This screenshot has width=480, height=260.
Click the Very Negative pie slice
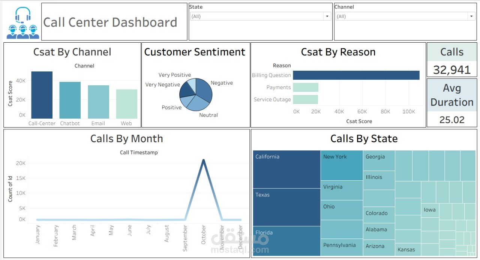[x=186, y=90]
